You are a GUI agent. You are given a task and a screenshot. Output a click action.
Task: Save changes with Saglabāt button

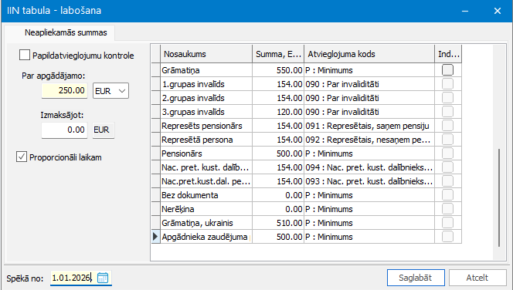416,278
